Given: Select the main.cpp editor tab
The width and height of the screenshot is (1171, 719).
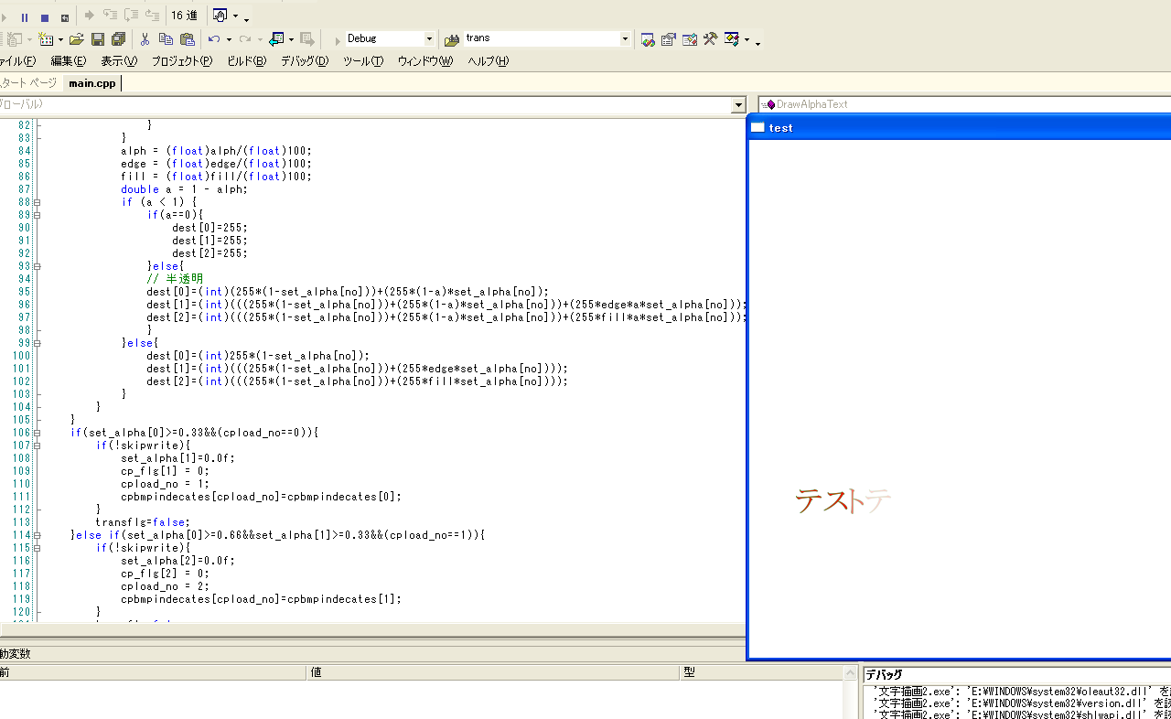Looking at the screenshot, I should 92,83.
